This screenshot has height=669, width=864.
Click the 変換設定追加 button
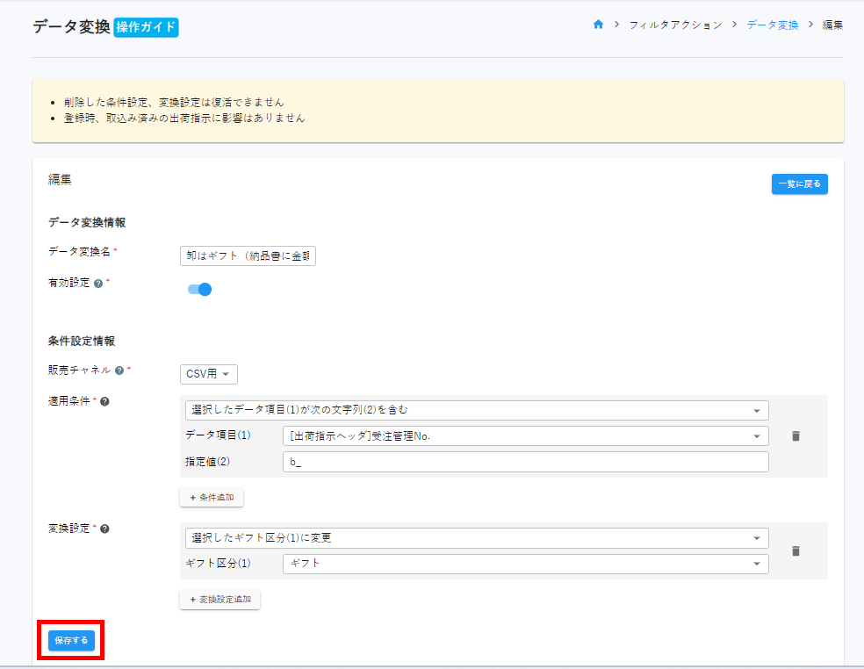coord(220,600)
